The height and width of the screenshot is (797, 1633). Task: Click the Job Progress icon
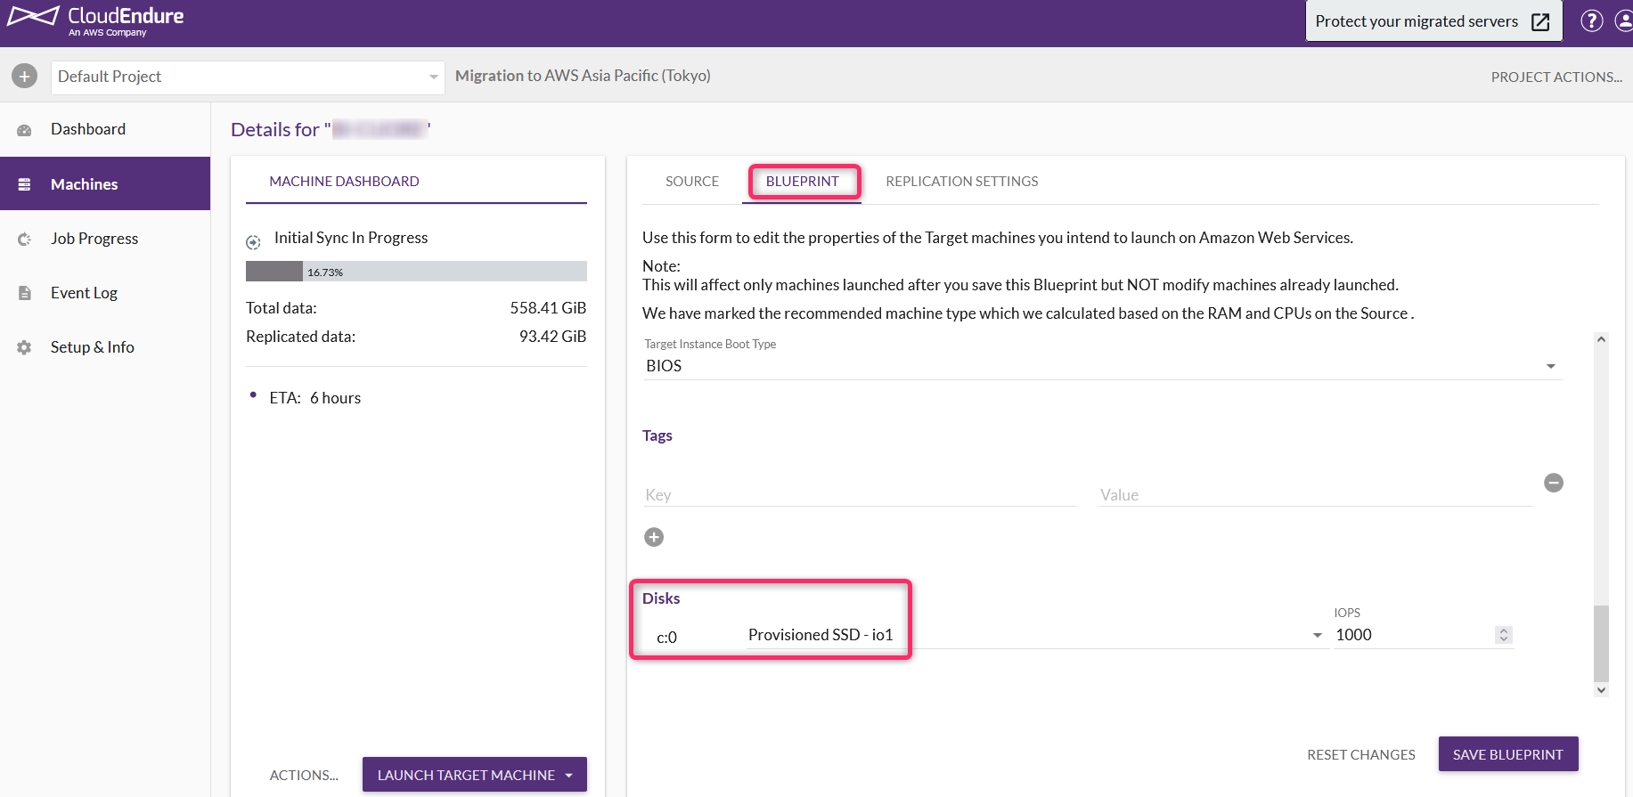tap(24, 239)
